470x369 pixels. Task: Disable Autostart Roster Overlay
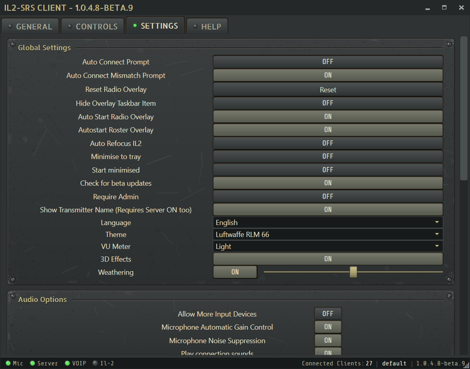pos(328,130)
